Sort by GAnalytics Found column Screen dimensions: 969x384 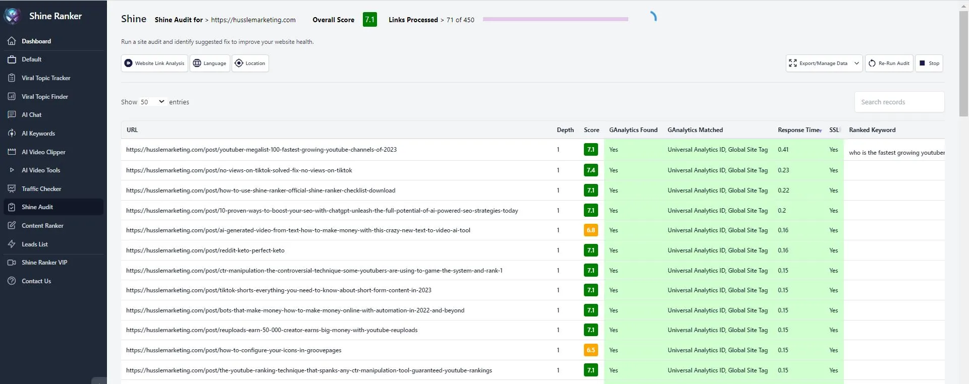click(x=633, y=130)
